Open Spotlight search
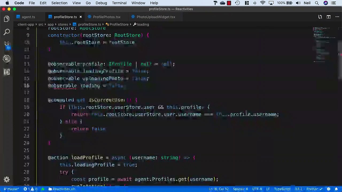The image size is (342, 192). coord(317,3)
